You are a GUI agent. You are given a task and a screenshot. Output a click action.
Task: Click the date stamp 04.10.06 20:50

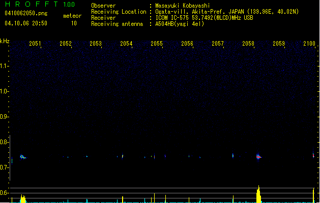click(x=26, y=23)
